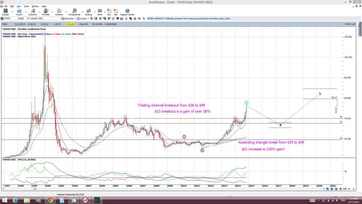This screenshot has height=204, width=362.
Task: Open the Window menu
Action: click(35, 6)
